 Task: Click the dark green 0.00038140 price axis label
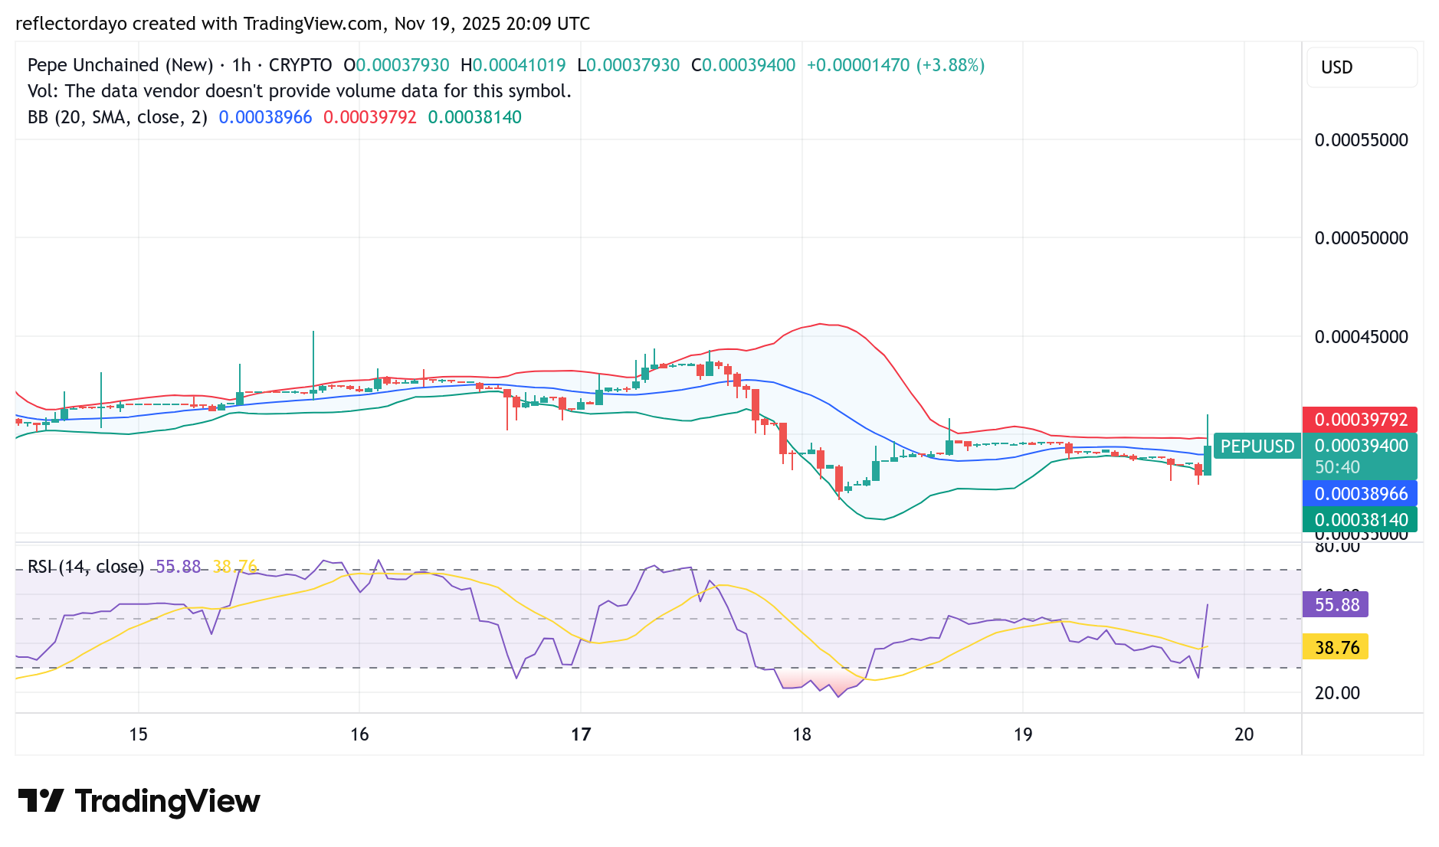pyautogui.click(x=1360, y=520)
